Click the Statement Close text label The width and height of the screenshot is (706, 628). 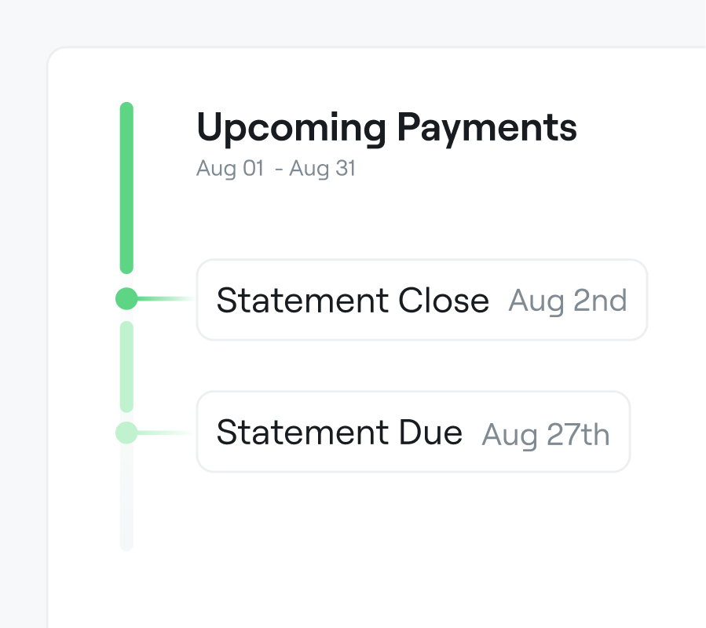(353, 301)
